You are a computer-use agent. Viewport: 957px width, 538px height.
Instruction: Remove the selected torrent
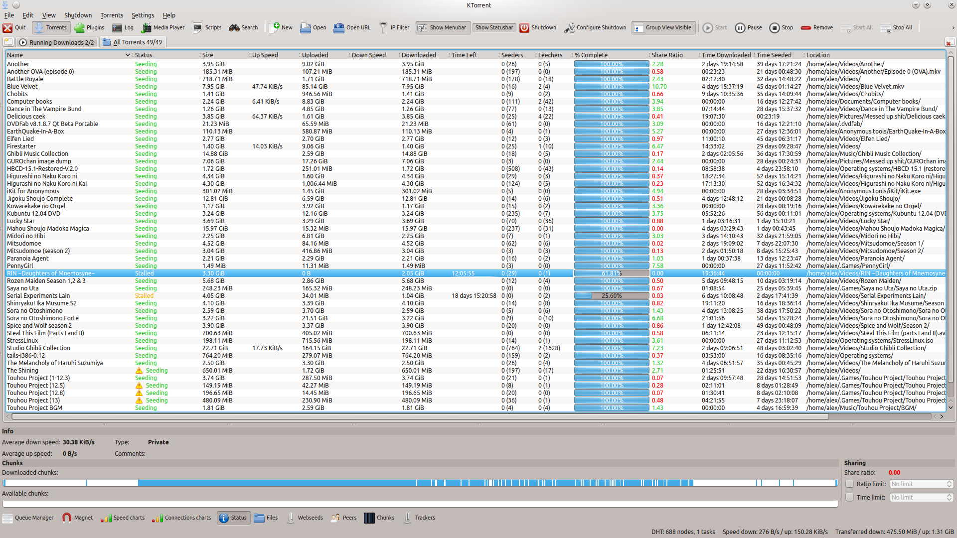coord(816,28)
